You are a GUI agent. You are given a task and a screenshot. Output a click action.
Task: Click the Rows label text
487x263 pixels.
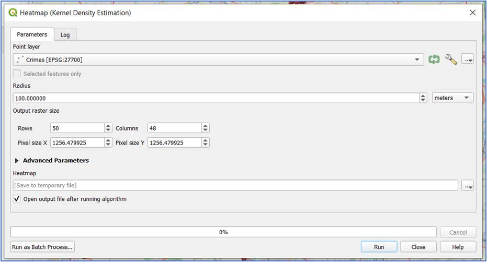click(x=25, y=128)
